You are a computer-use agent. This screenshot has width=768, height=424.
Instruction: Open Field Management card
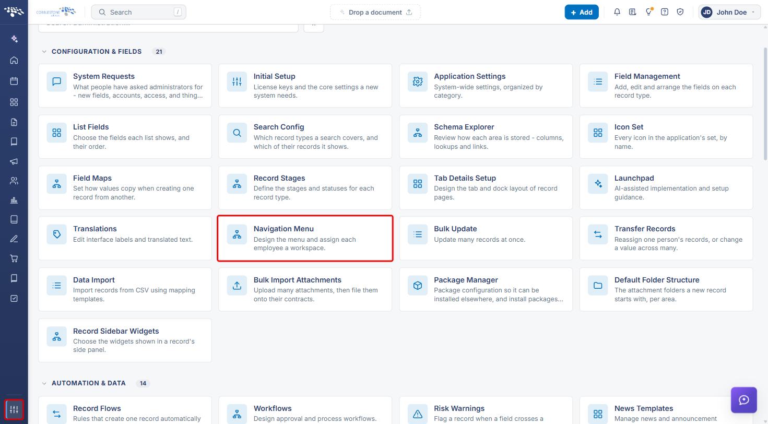pyautogui.click(x=666, y=86)
